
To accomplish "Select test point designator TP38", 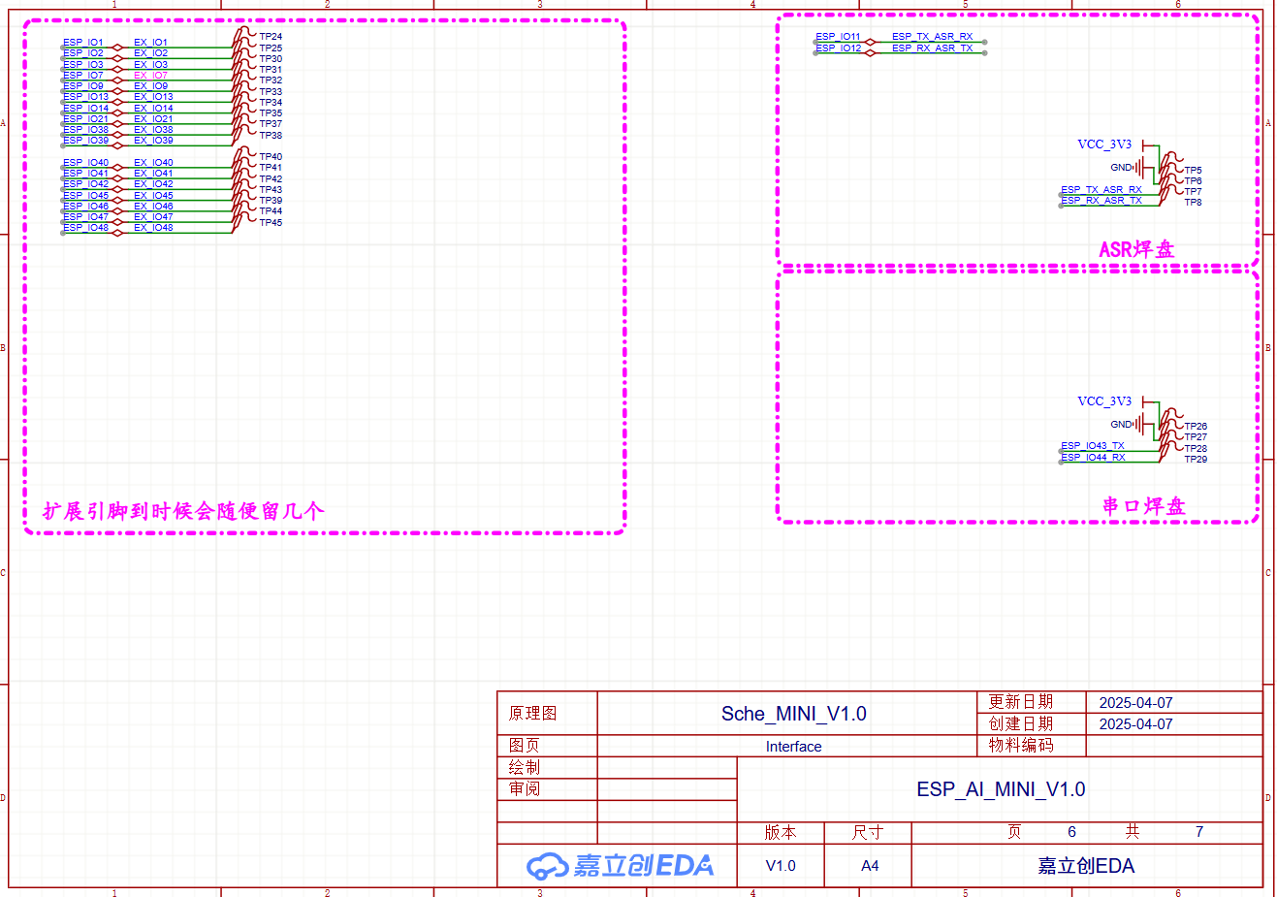I will (271, 136).
